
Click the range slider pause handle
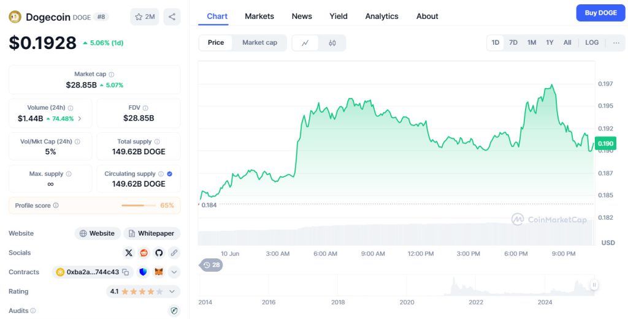tap(594, 285)
